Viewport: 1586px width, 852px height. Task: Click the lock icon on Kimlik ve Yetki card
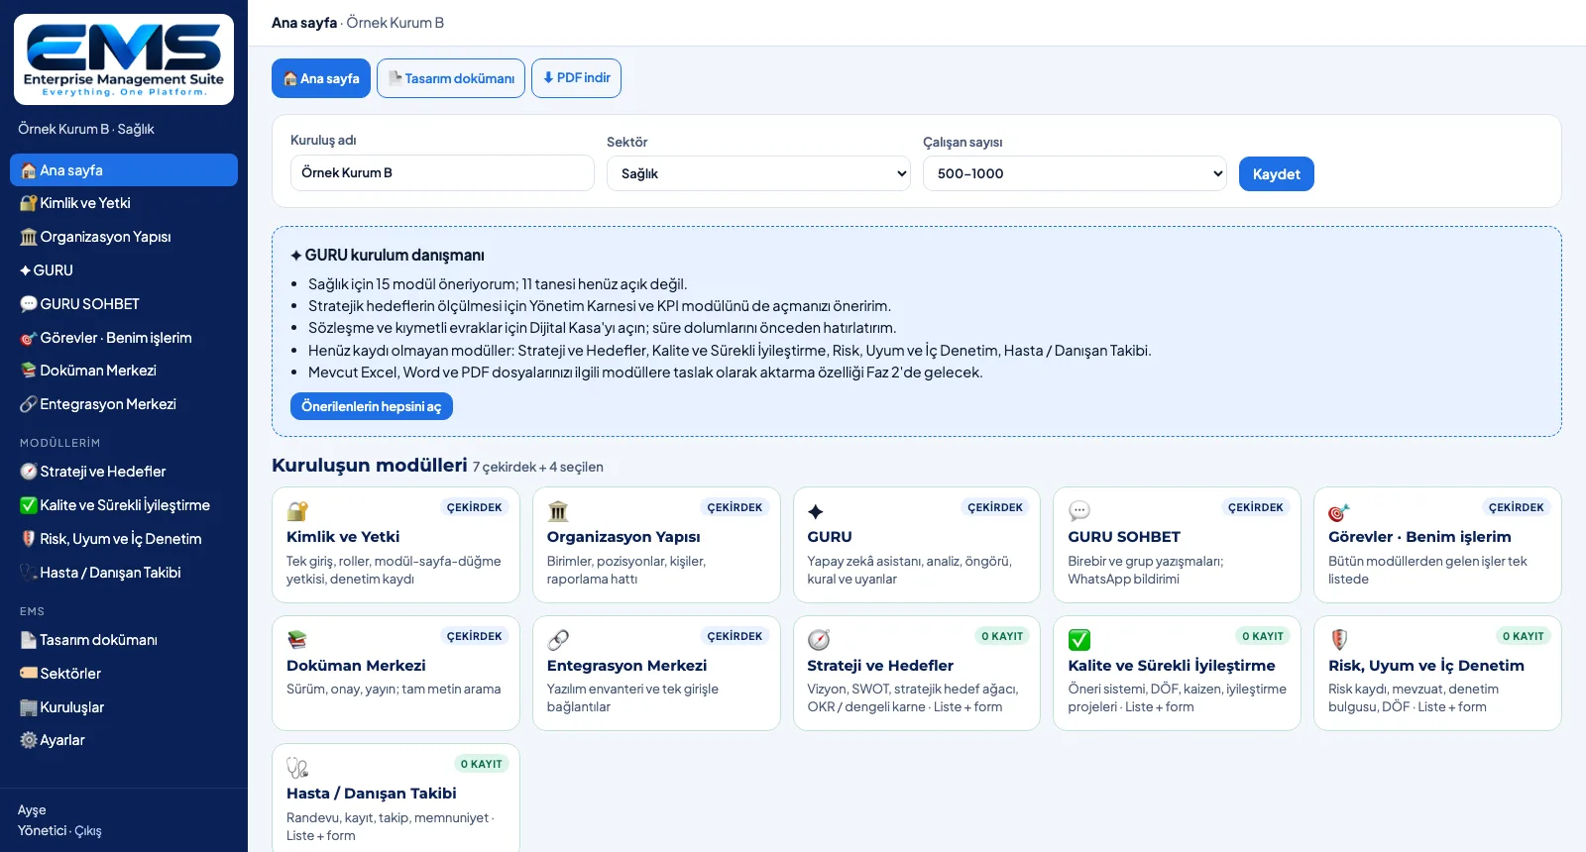coord(297,511)
